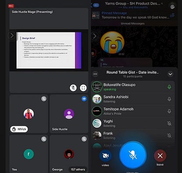
Task: Open Boluwatife Olasupo's avatar
Action: tap(97, 87)
